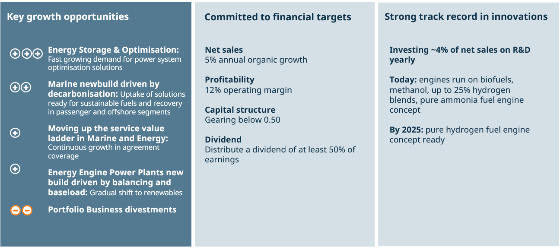Screen dimensions: 560x250
Task: Click the 5% annual organic growth text
Action: click(x=256, y=60)
